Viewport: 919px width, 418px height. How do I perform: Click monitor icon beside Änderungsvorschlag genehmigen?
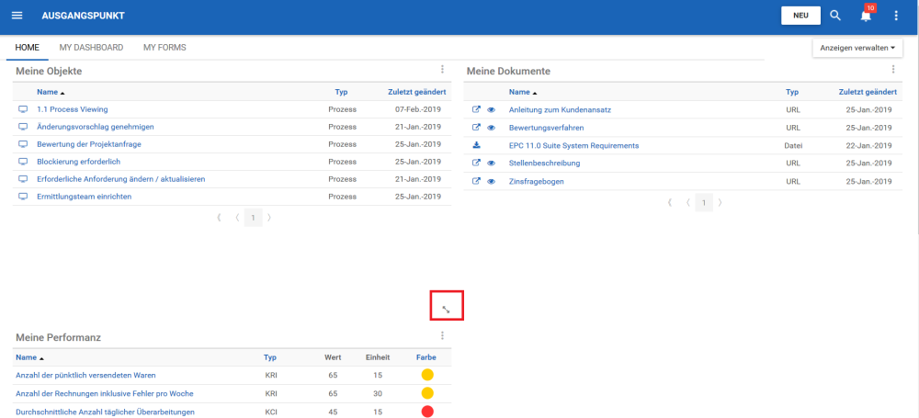pyautogui.click(x=23, y=127)
